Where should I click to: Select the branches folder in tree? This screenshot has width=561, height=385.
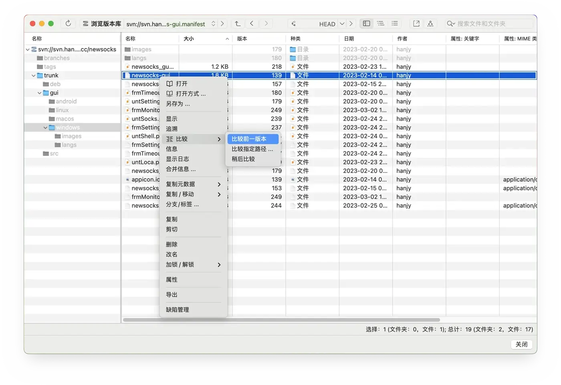pyautogui.click(x=53, y=58)
